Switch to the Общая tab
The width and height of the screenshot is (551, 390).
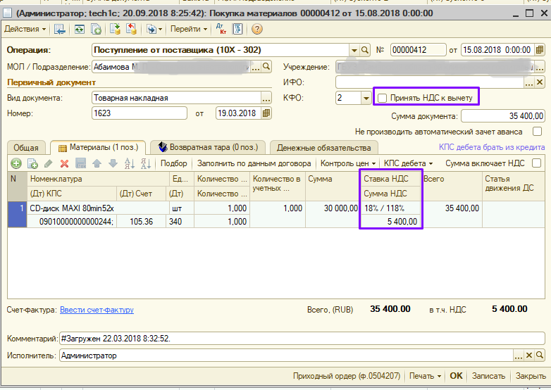[26, 148]
